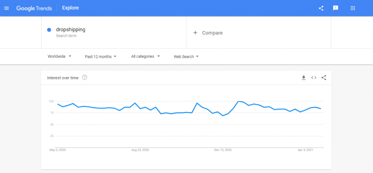Click the chart peak near Dec 13, 2020

click(x=238, y=101)
